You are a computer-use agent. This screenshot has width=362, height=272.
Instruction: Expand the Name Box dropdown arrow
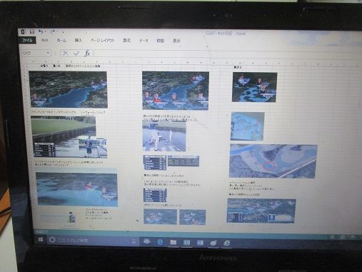pos(48,53)
